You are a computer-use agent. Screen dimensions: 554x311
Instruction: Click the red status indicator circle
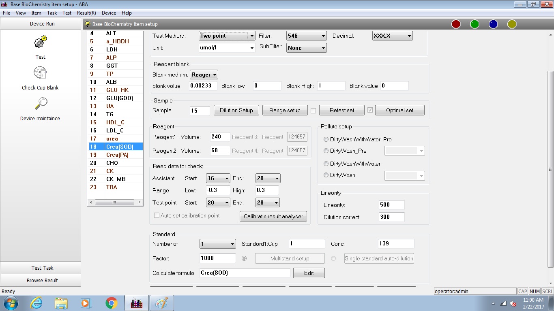tap(456, 24)
